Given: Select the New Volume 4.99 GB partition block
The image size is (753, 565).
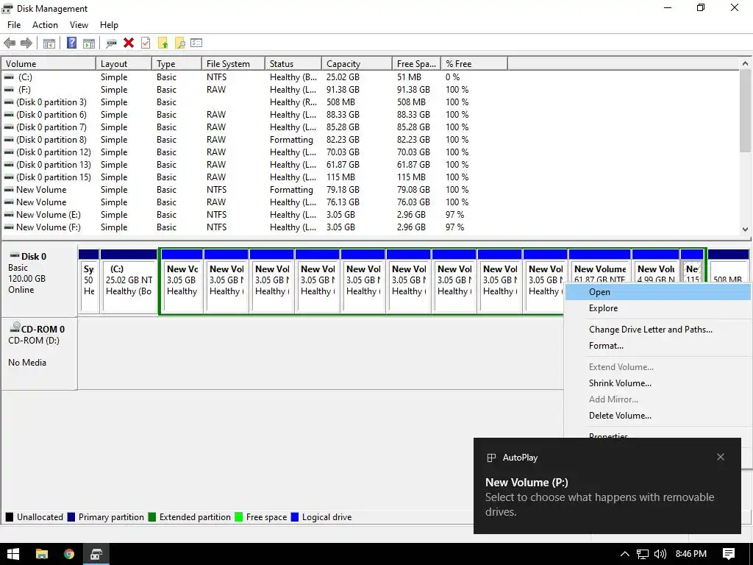Looking at the screenshot, I should [x=655, y=266].
